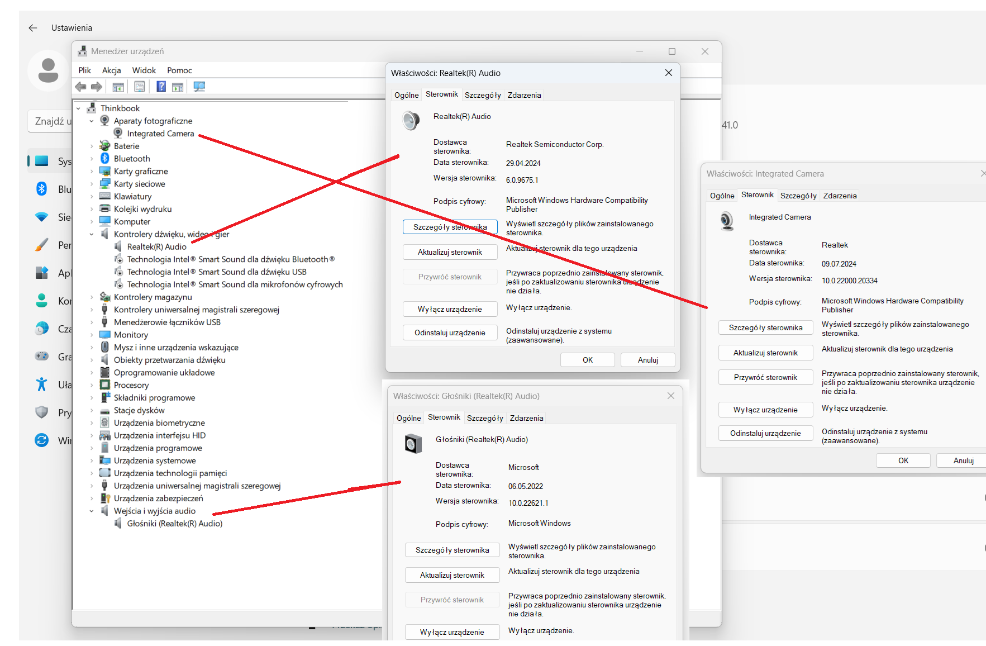Open the Akcja menu
Viewport: 986px width, 646px height.
click(x=111, y=70)
